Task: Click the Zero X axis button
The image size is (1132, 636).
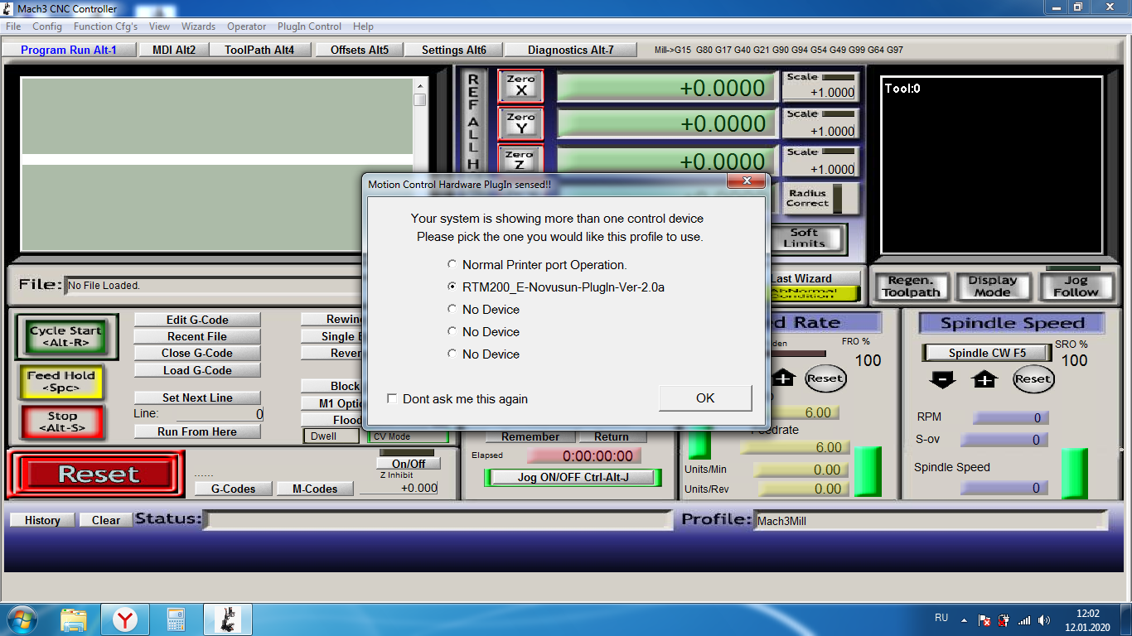Action: (x=520, y=86)
